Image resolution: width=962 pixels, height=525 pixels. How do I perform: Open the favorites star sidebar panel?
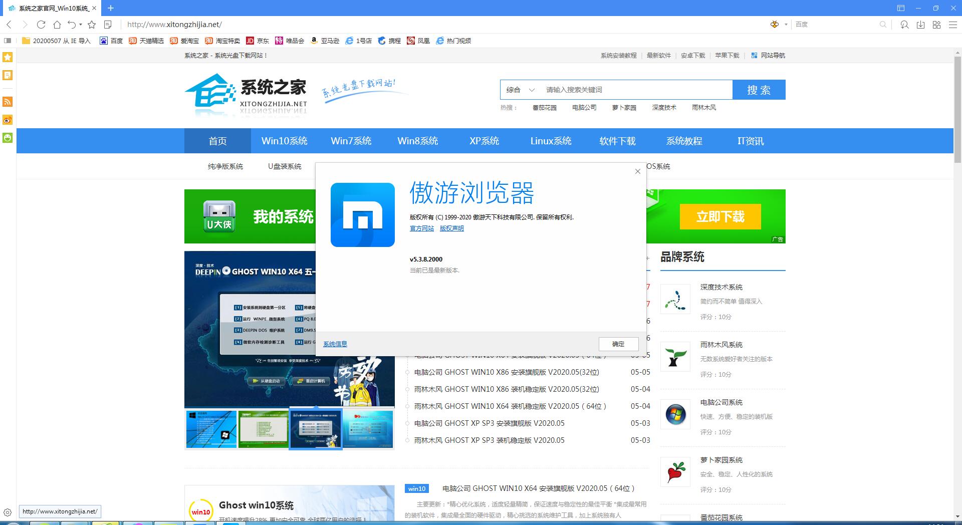tap(7, 58)
